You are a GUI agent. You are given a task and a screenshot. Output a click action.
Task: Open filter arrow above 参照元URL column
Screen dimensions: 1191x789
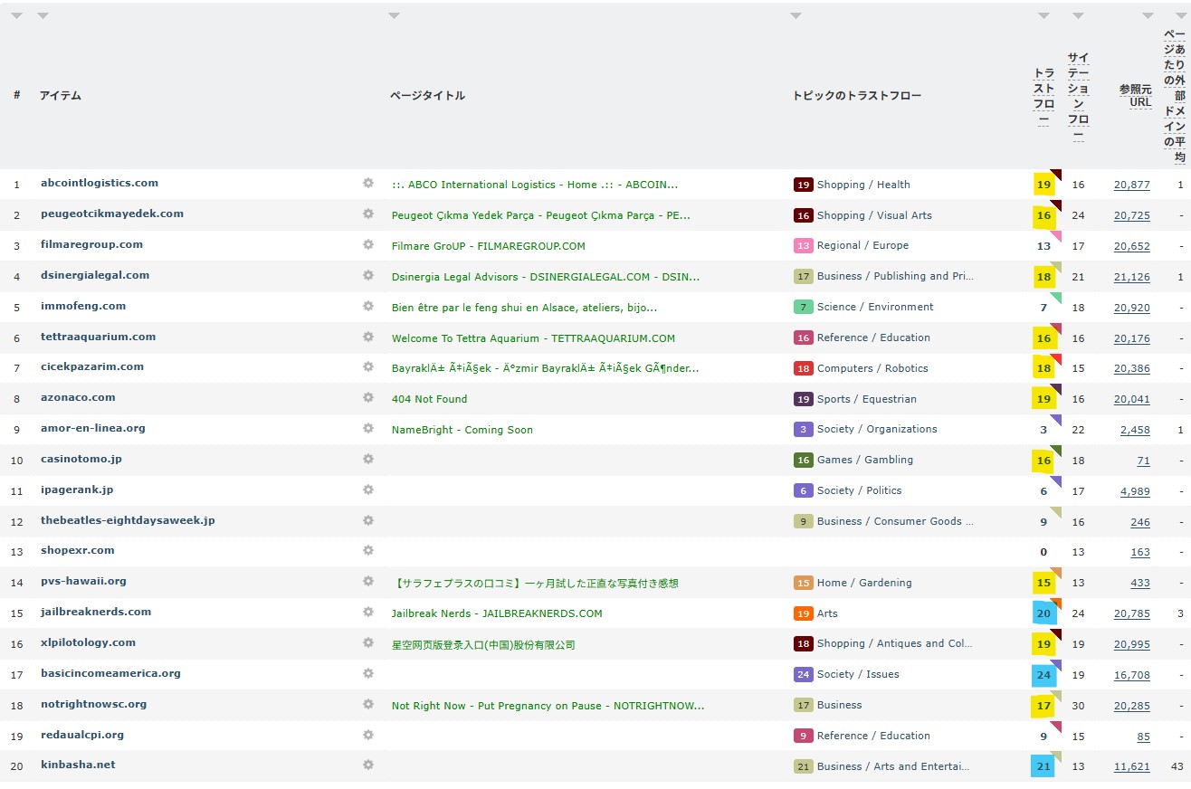(x=1148, y=15)
